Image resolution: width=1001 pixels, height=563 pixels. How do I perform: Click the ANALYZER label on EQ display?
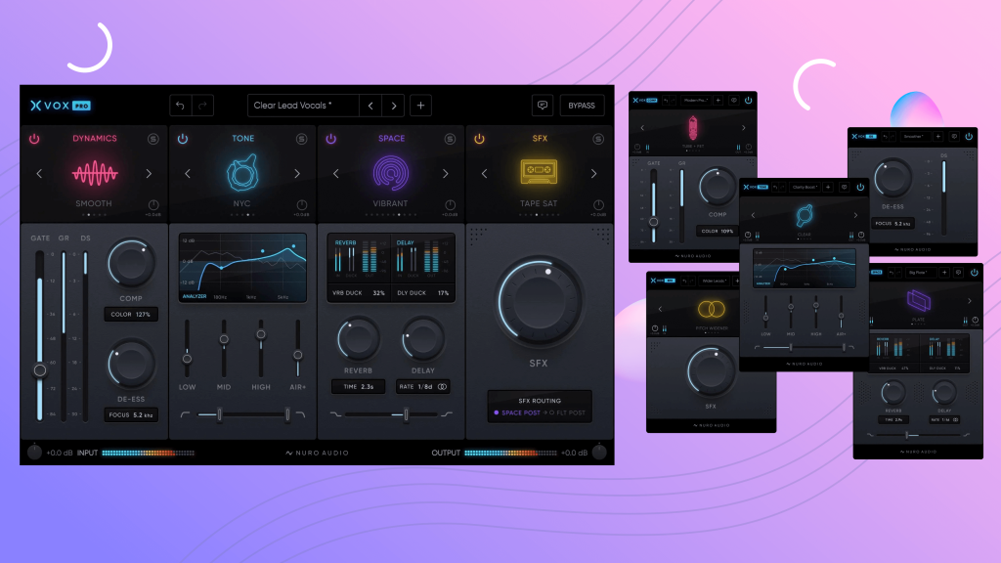point(195,296)
